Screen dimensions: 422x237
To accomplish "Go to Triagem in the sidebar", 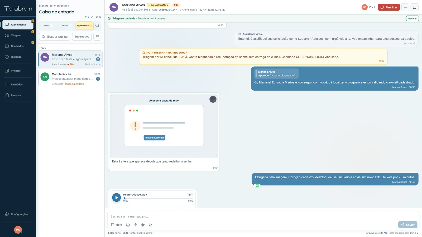I will click(x=18, y=35).
